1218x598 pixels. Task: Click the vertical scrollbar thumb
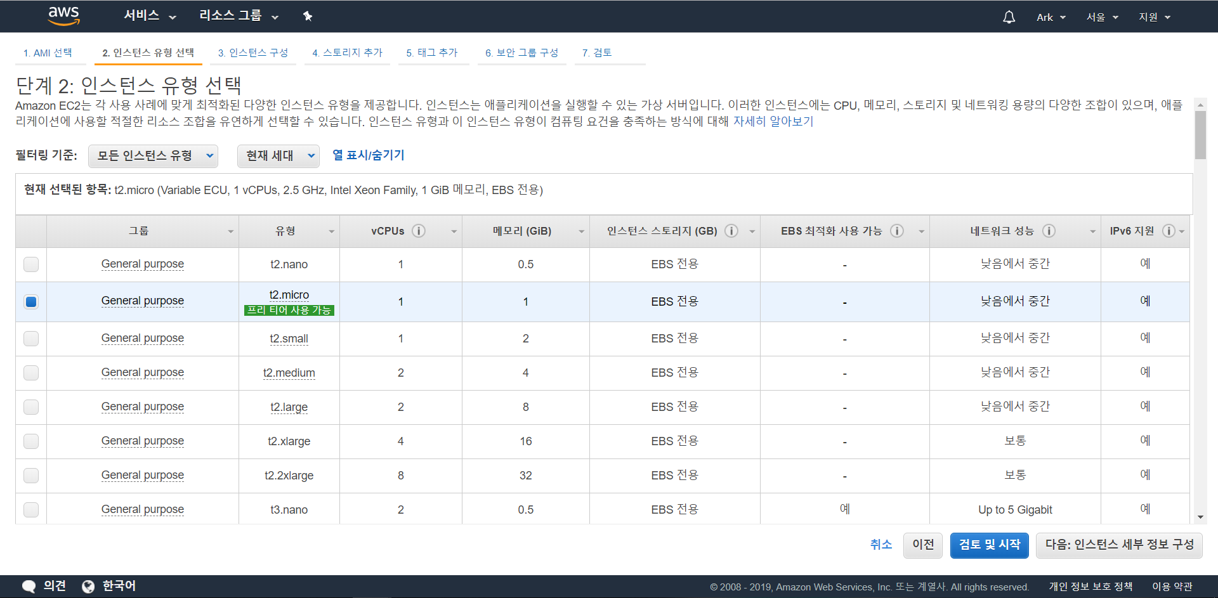click(1200, 135)
